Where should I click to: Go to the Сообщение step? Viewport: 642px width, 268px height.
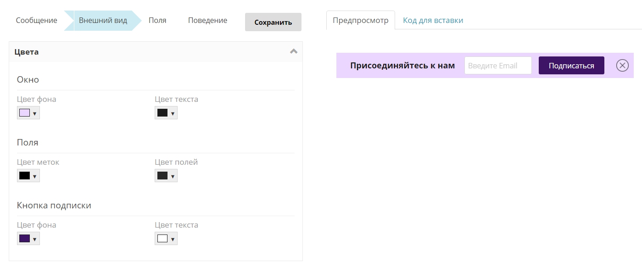coord(37,21)
